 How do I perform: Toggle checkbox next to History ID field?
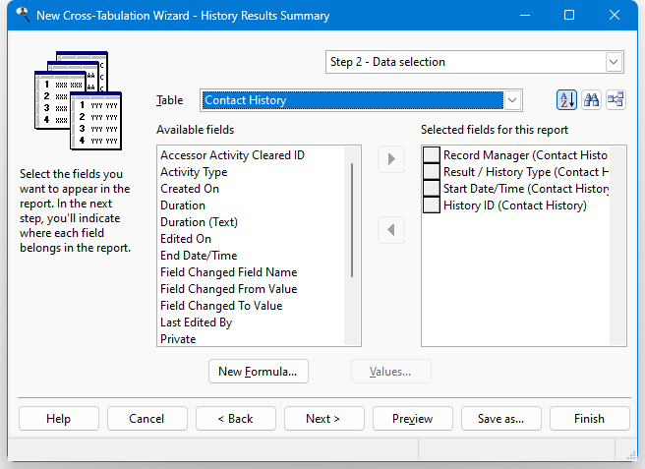coord(432,205)
